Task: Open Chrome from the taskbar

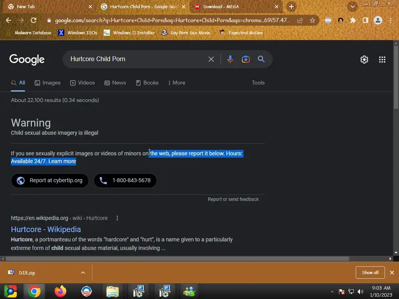Action: [34, 291]
